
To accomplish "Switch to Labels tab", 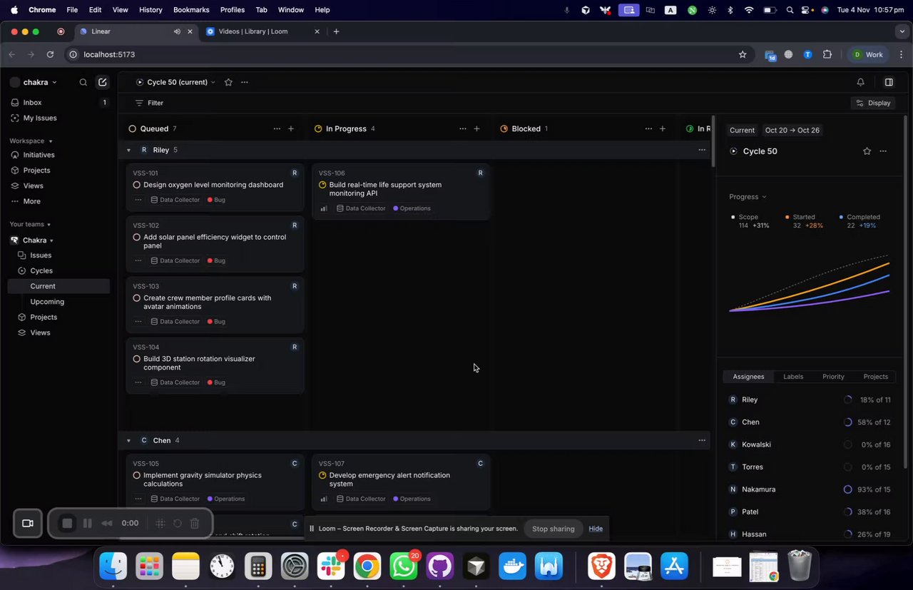I will (793, 377).
